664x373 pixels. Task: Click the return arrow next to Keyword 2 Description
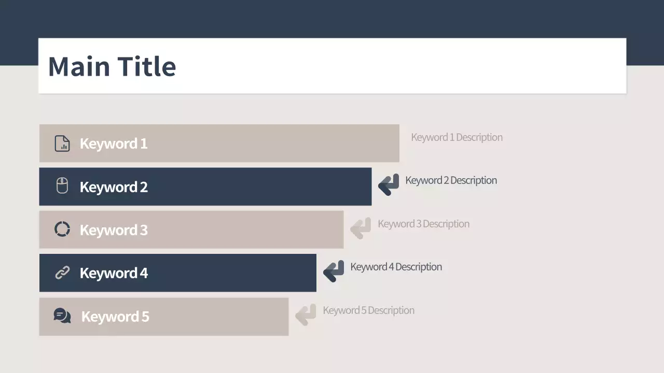389,184
